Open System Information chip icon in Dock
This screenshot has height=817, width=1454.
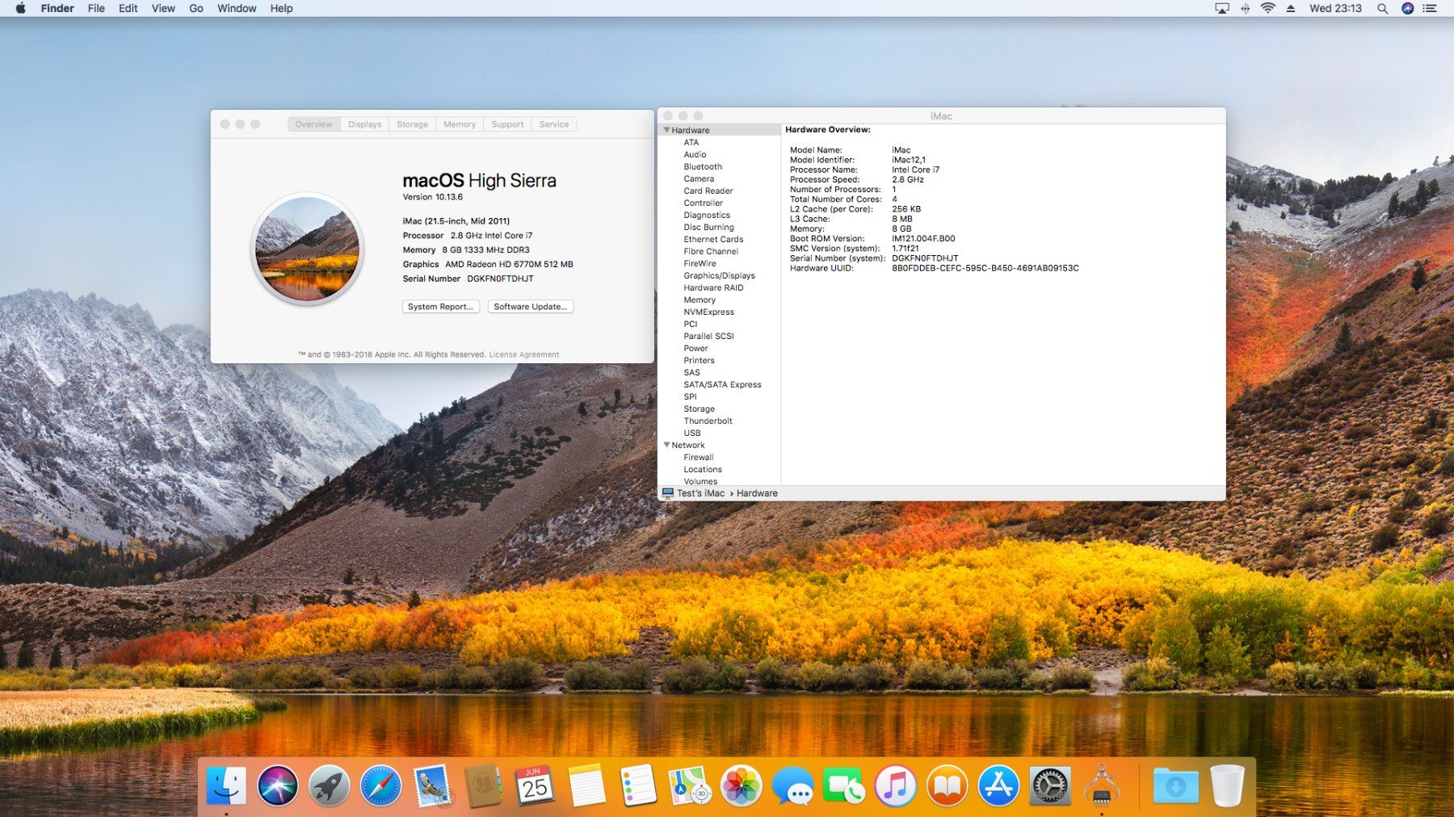coord(1102,786)
